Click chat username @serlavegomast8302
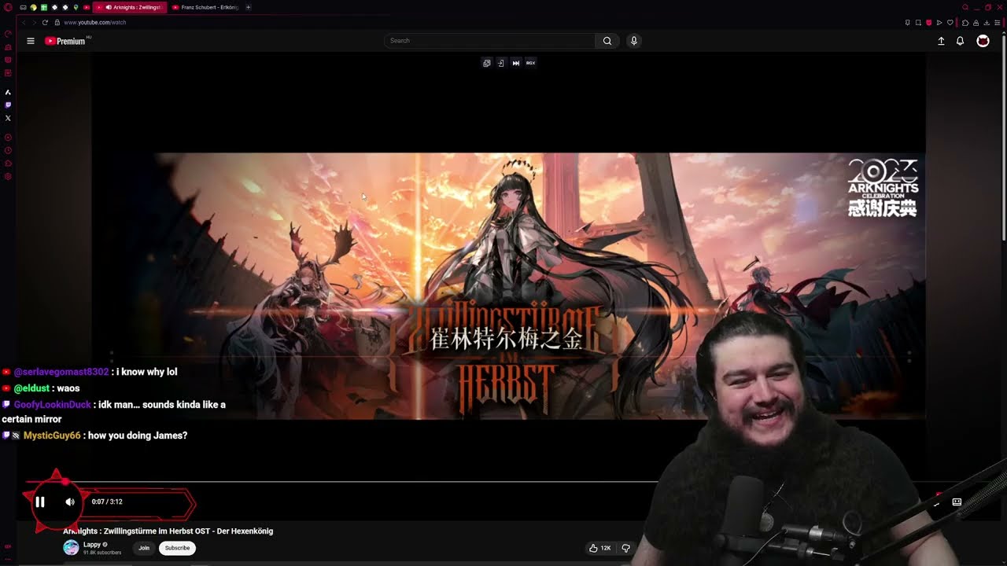Screen dimensions: 1007x566 click(61, 372)
